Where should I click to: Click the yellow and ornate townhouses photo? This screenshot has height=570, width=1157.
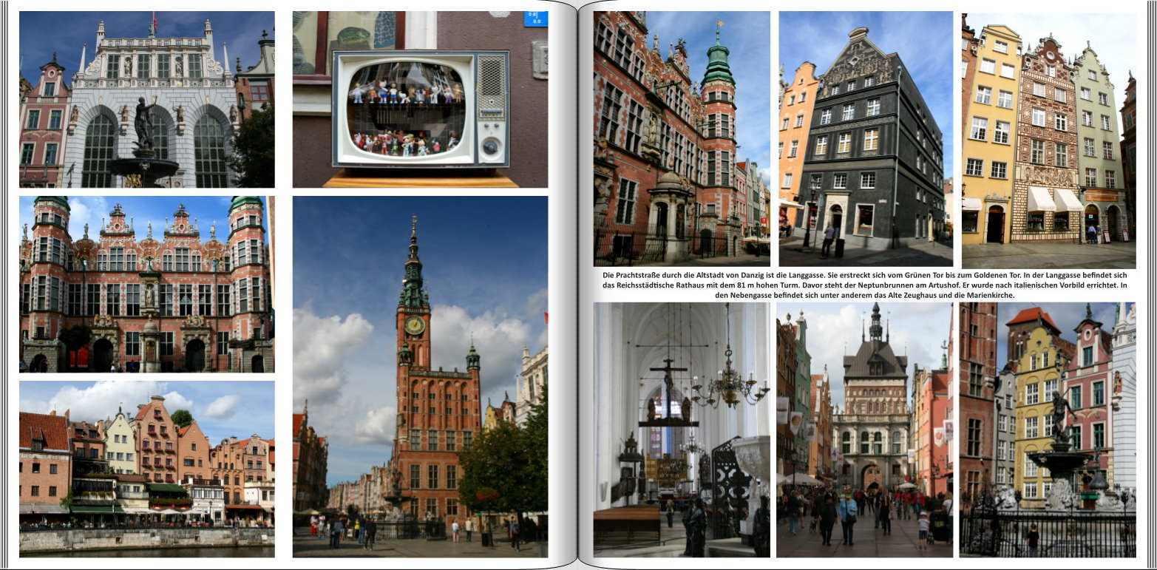pos(1048,140)
